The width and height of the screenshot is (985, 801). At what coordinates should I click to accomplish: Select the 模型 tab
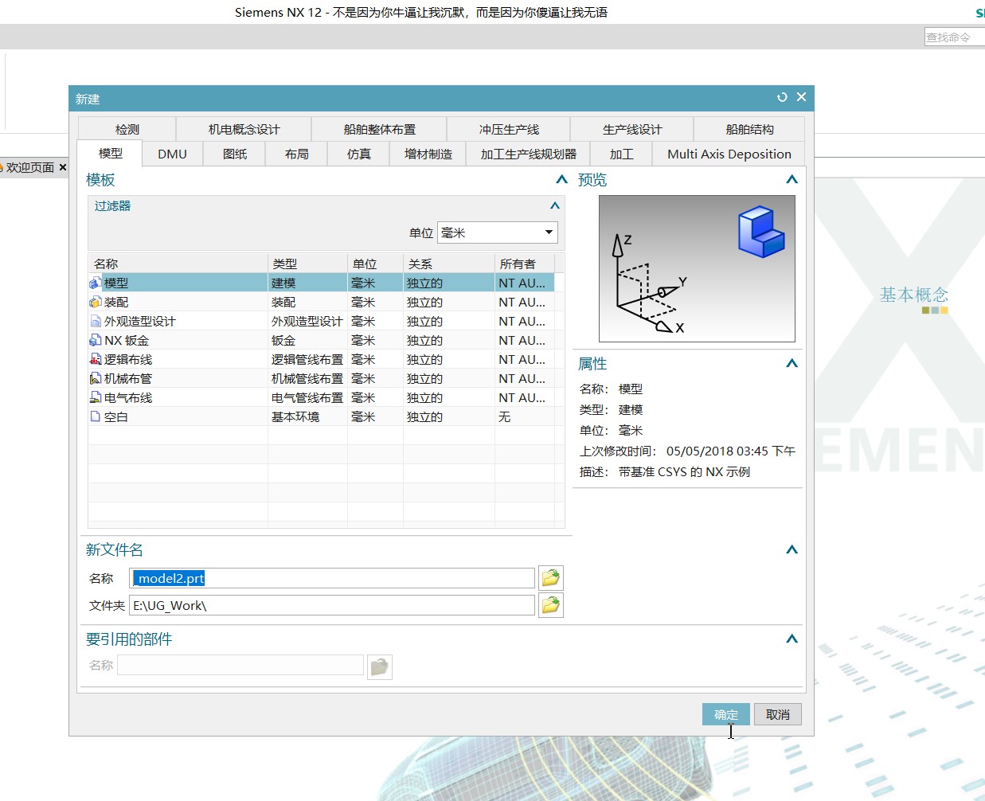111,154
